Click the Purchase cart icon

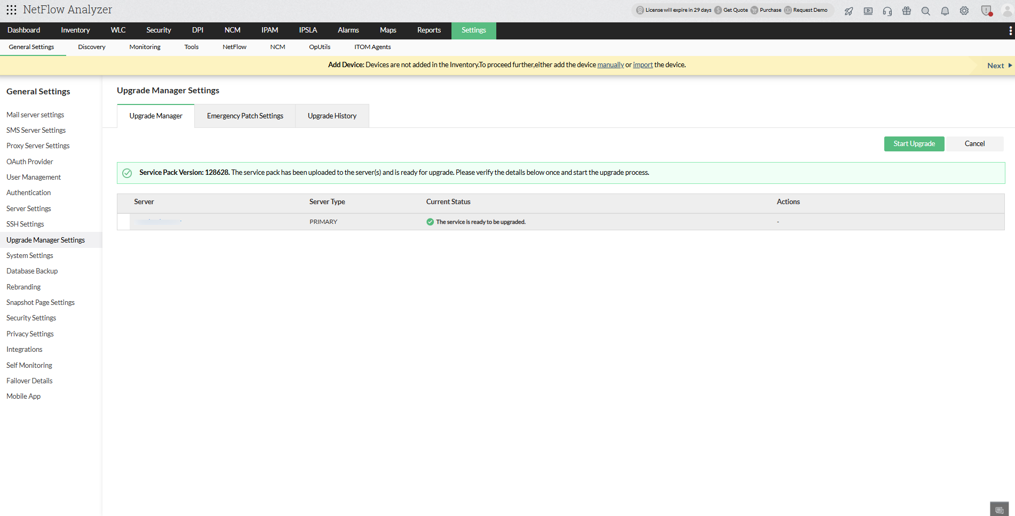point(754,10)
